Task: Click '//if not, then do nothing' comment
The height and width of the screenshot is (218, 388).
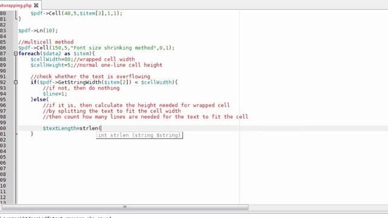Action: (81, 88)
